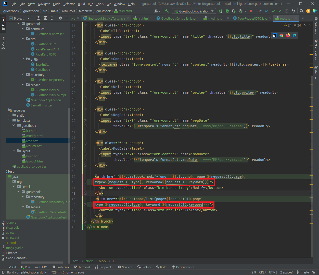
Task: Hide the Project tool window
Action: click(x=67, y=18)
